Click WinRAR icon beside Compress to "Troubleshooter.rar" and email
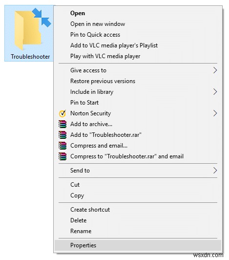The image size is (229, 260). 62,156
